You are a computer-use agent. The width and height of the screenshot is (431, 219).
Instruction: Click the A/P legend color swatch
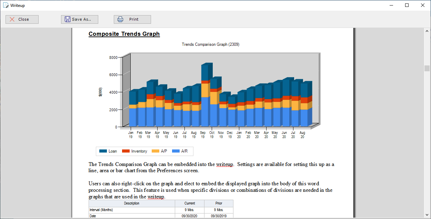[156, 151]
